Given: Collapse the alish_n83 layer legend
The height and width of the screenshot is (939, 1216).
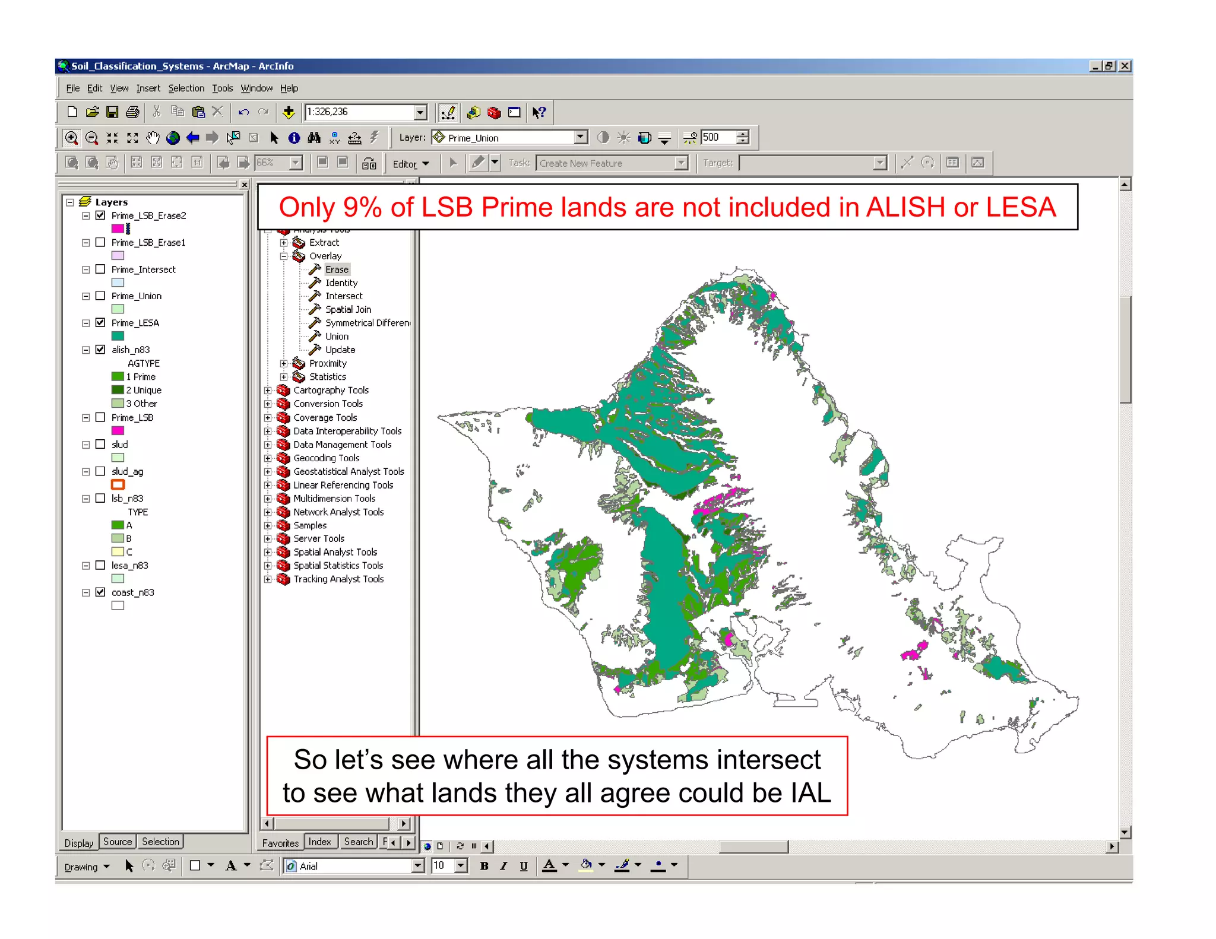Looking at the screenshot, I should [x=85, y=350].
